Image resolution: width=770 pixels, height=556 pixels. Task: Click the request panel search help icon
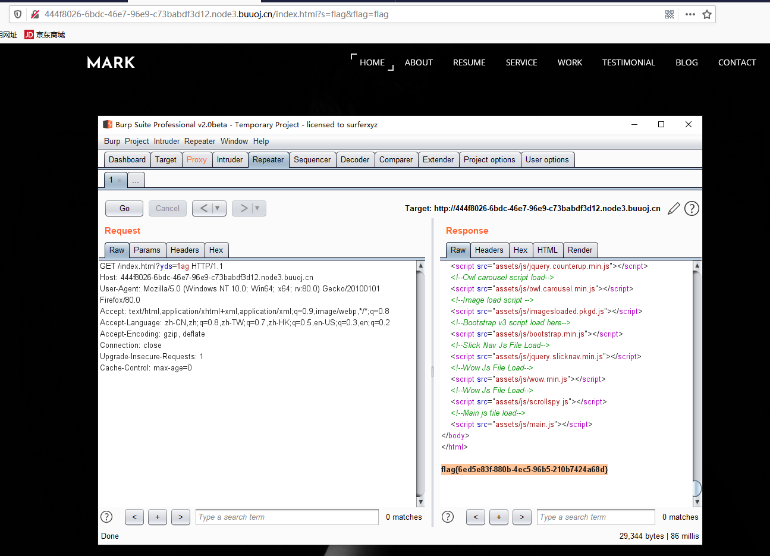tap(106, 517)
